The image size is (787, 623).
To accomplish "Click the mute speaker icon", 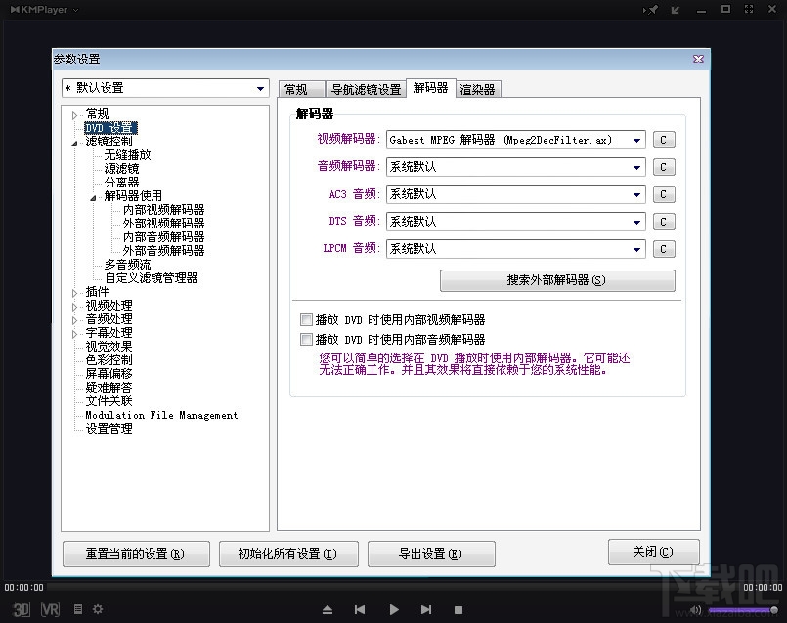I will pyautogui.click(x=695, y=608).
